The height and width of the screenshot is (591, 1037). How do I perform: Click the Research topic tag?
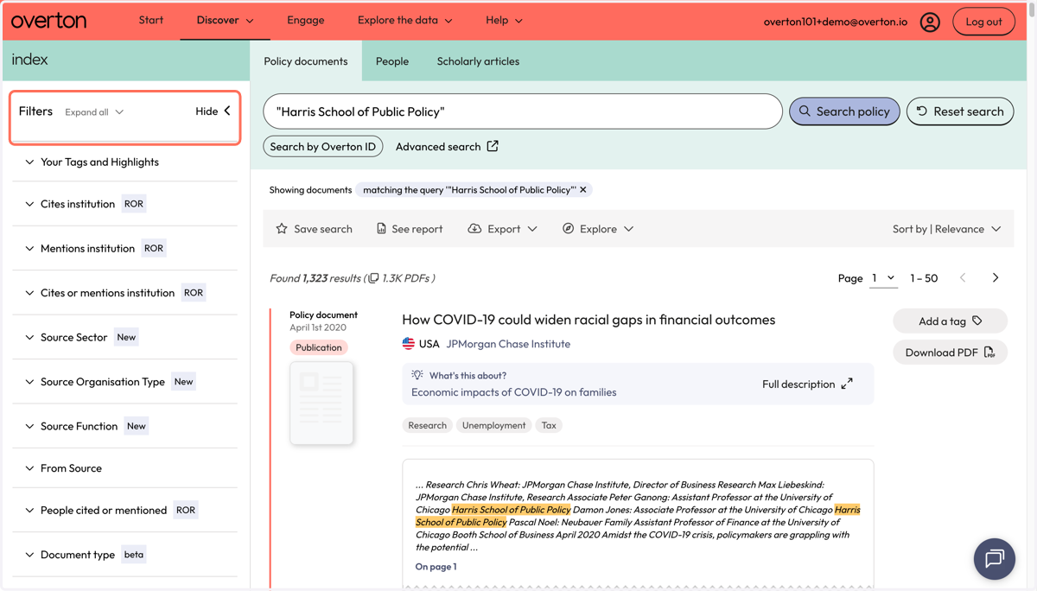[x=428, y=425]
